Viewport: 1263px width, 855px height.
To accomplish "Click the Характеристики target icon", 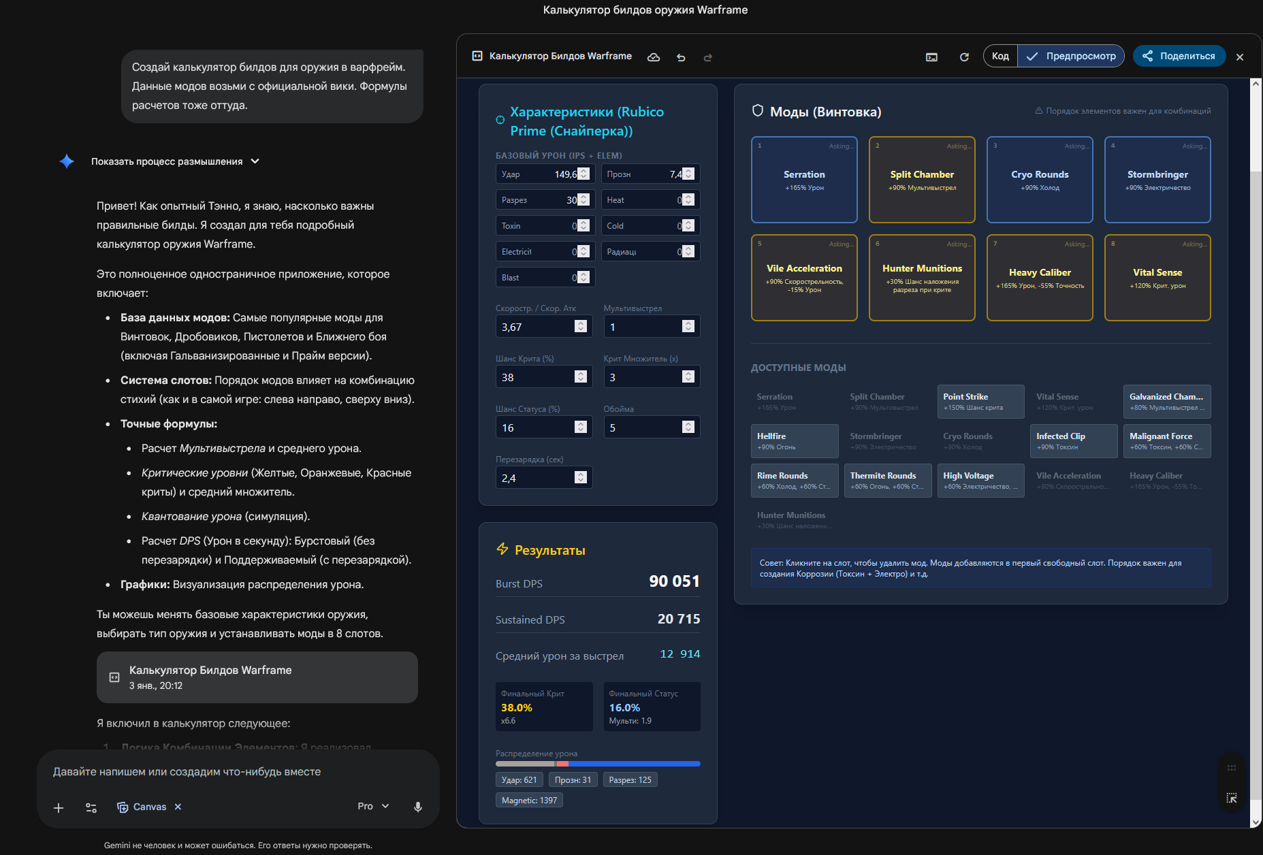I will [500, 120].
